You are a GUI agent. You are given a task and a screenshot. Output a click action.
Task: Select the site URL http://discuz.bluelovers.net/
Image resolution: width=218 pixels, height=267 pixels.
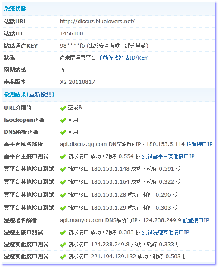[97, 22]
